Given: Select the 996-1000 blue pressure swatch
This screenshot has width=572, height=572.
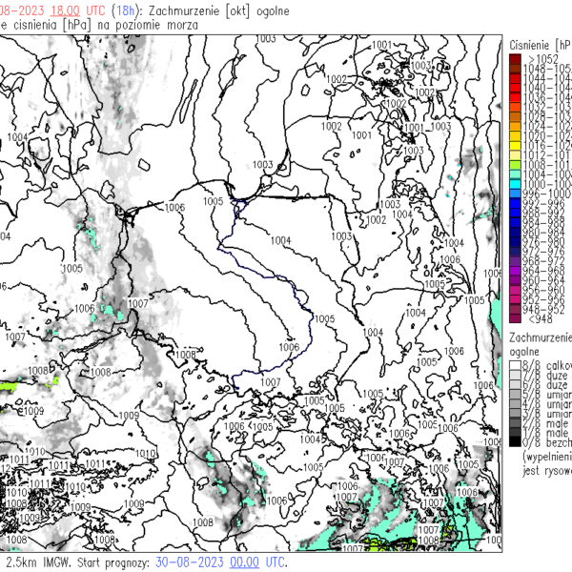Looking at the screenshot, I should 516,193.
